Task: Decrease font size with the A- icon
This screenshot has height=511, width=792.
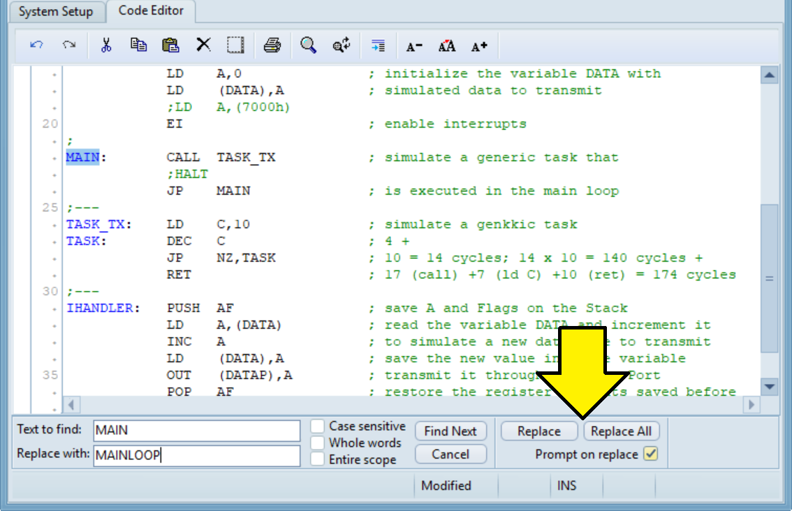Action: click(x=414, y=47)
